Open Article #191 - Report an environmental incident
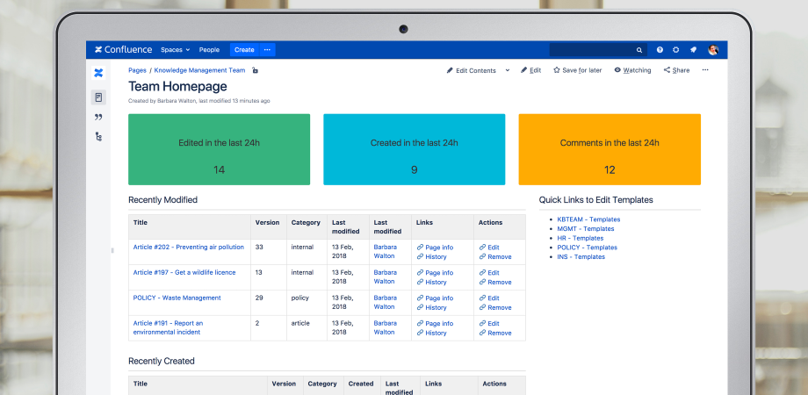Image resolution: width=808 pixels, height=395 pixels. (168, 327)
